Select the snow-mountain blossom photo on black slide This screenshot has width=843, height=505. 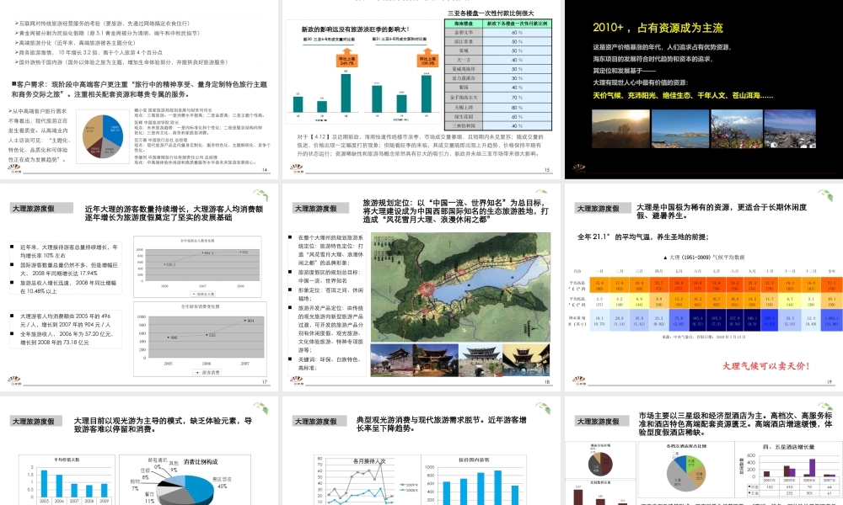(737, 129)
